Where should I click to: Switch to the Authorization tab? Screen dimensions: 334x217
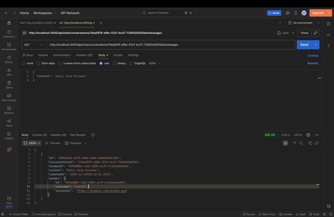[x=62, y=55]
